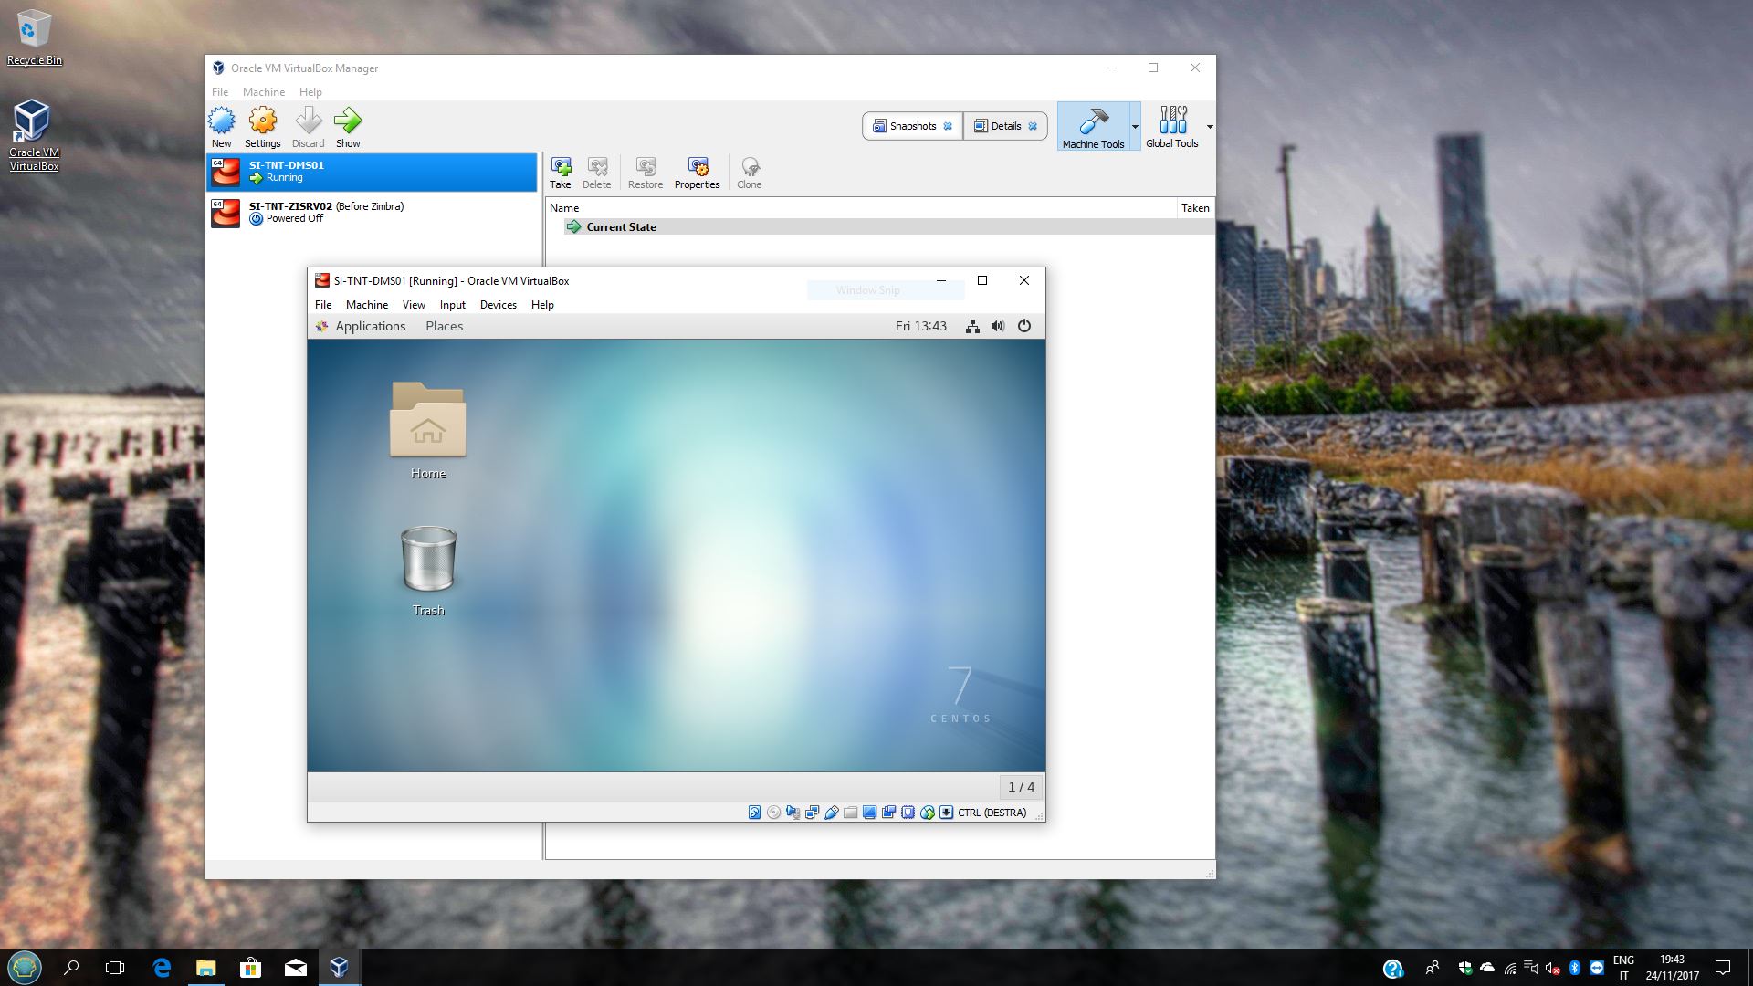Screen dimensions: 1753x986
Task: Click the Properties snapshot icon
Action: [x=698, y=171]
